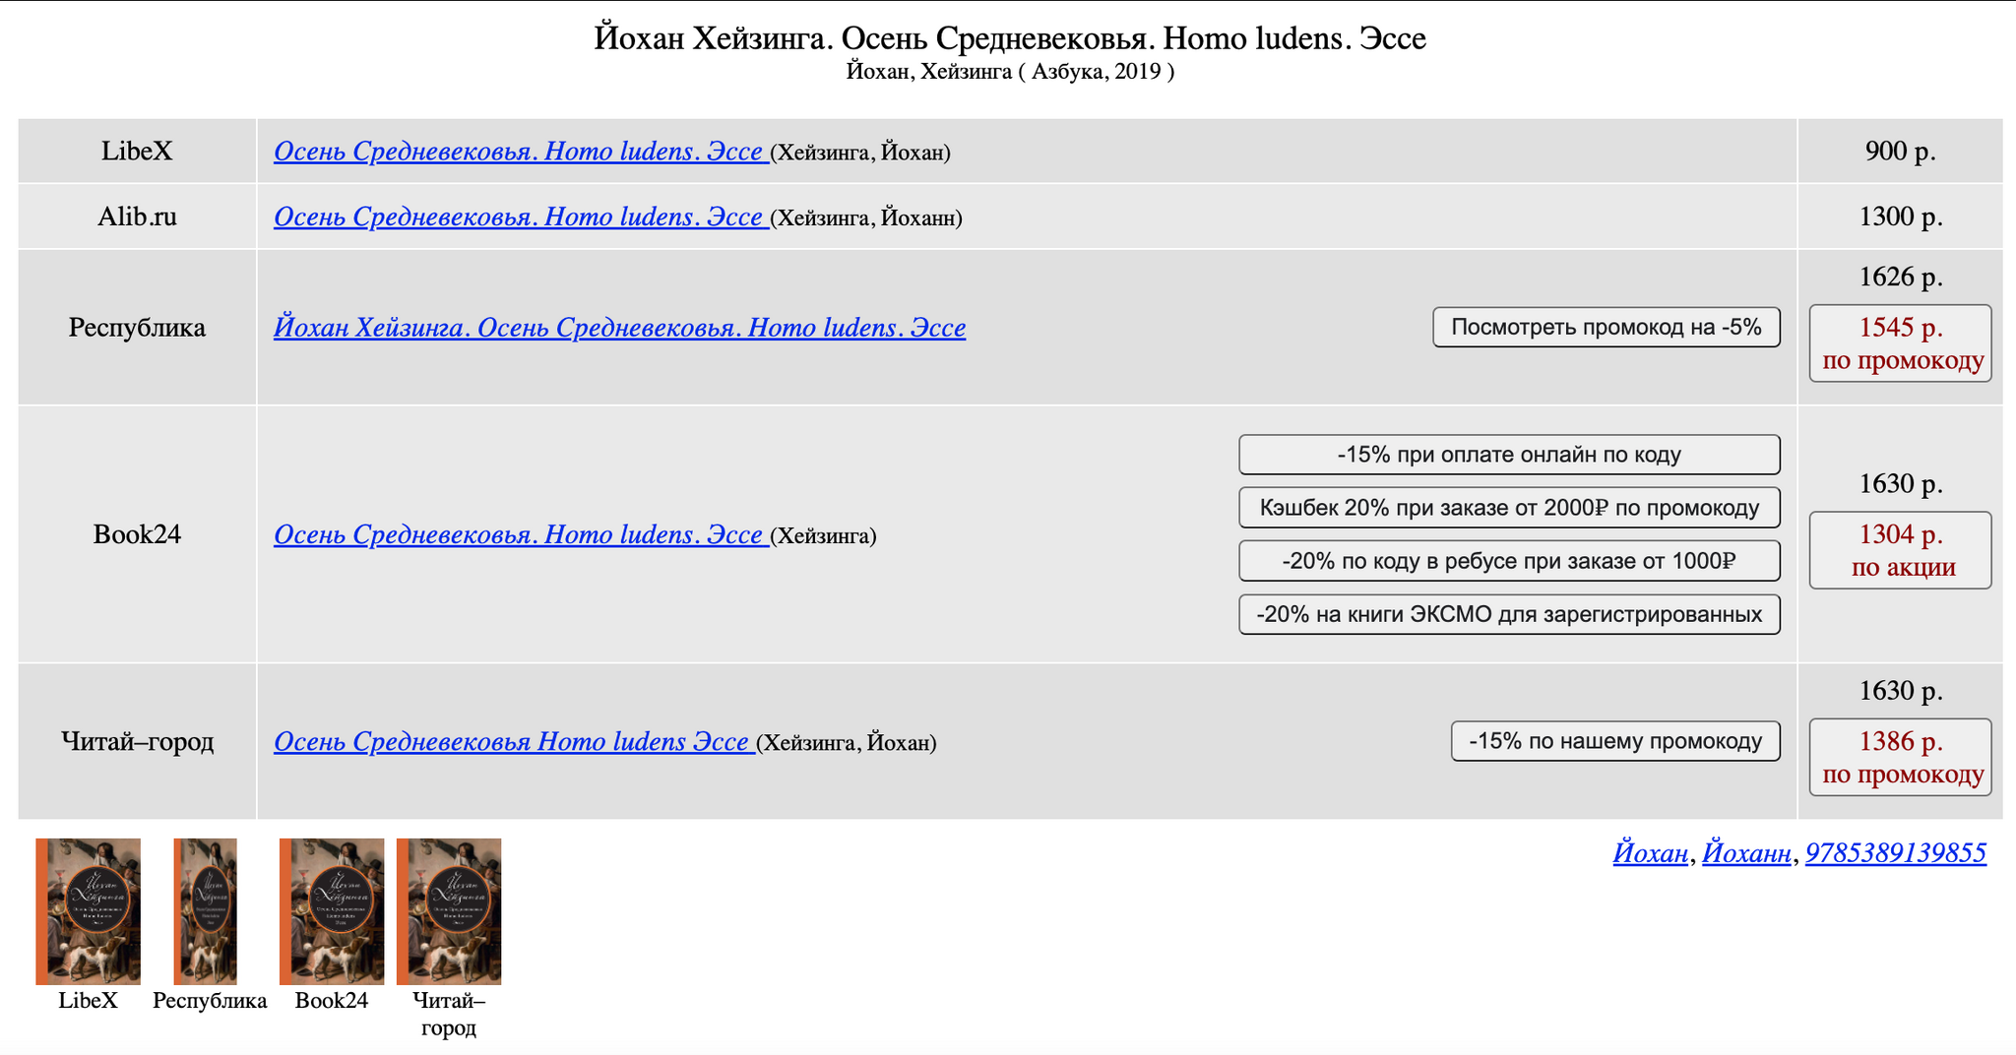Screen dimensions: 2016x1055
Task: Click -20% на книги ЭКСМО для зарегистрированных
Action: click(x=1509, y=615)
